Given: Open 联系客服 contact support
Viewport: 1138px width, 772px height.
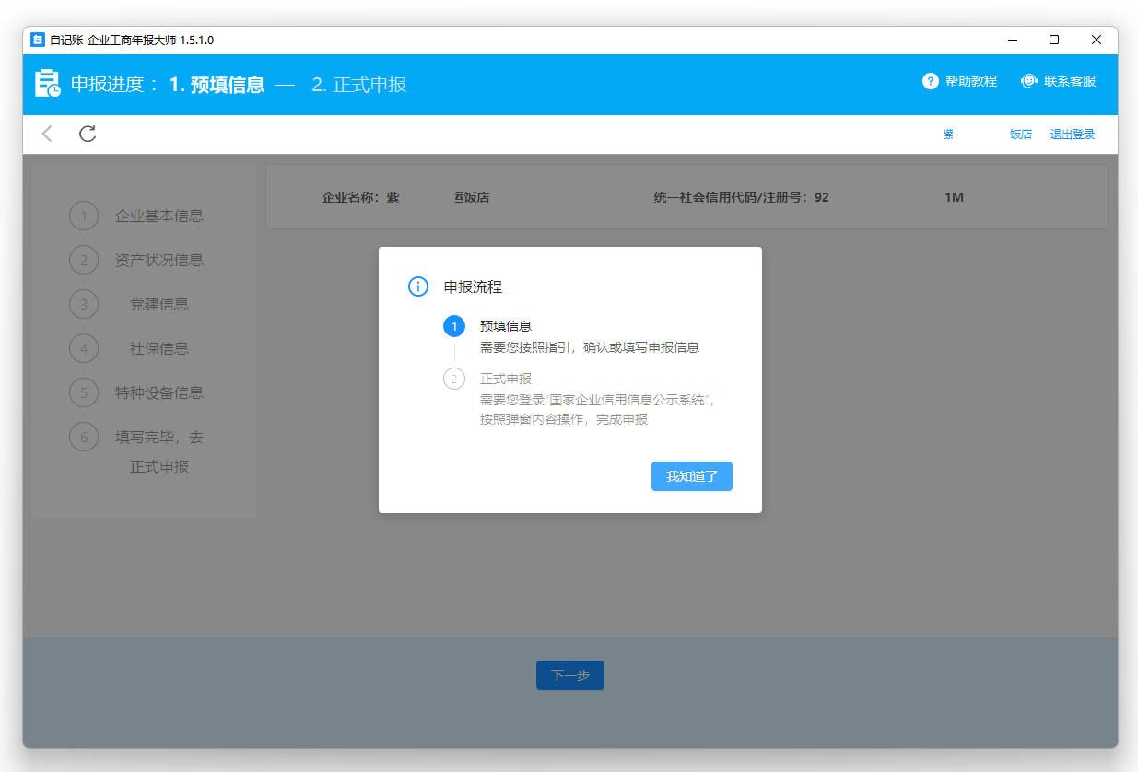Looking at the screenshot, I should [1069, 81].
